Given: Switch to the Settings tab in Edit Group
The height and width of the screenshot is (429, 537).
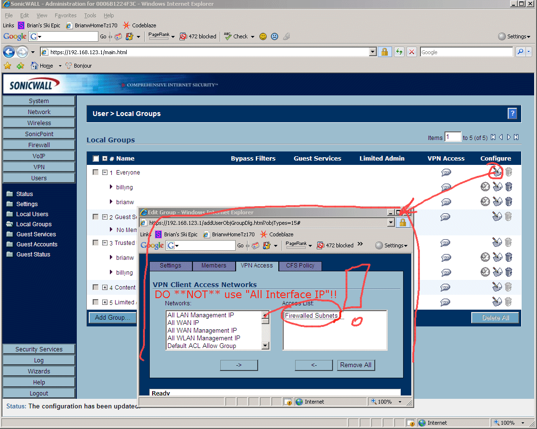Looking at the screenshot, I should pos(170,266).
